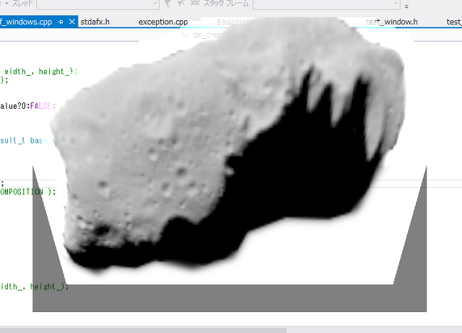Click the gray bottom band of overlay window
This screenshot has width=462, height=333.
[230, 298]
